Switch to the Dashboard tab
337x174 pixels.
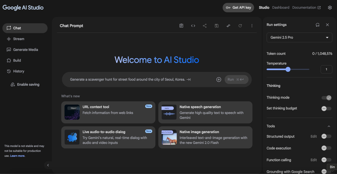pyautogui.click(x=281, y=8)
